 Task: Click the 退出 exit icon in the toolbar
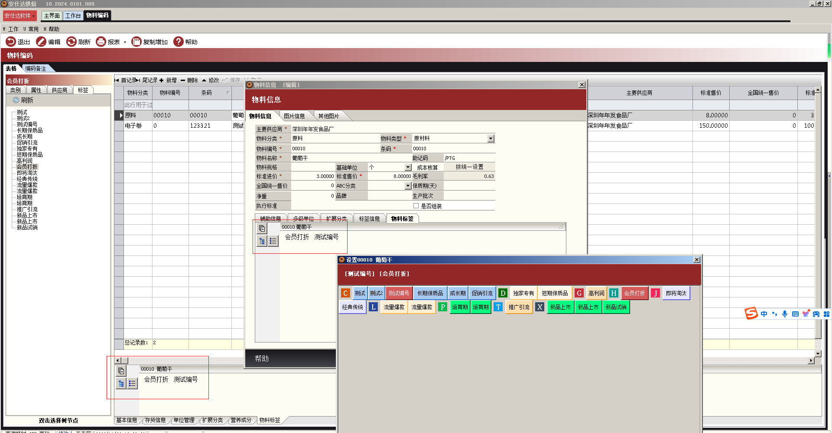click(10, 42)
